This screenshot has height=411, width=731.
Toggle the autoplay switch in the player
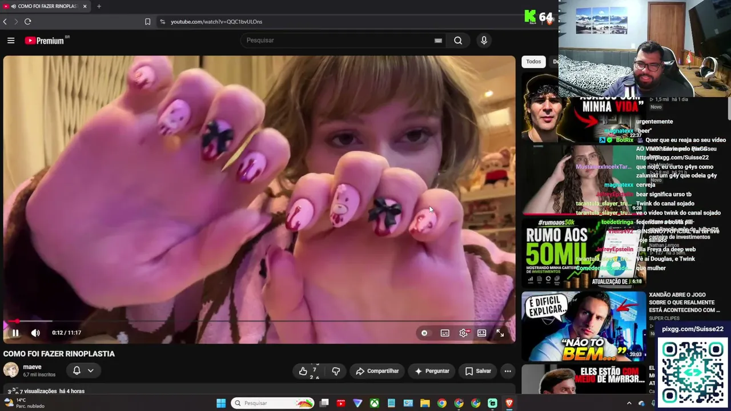[424, 333]
